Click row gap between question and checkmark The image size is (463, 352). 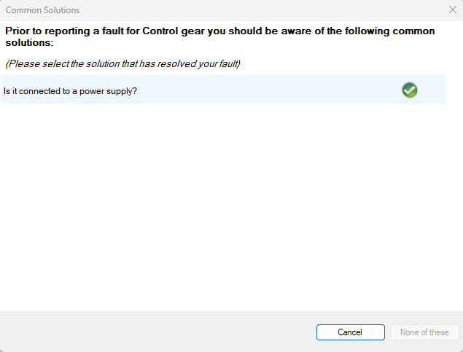coord(270,90)
